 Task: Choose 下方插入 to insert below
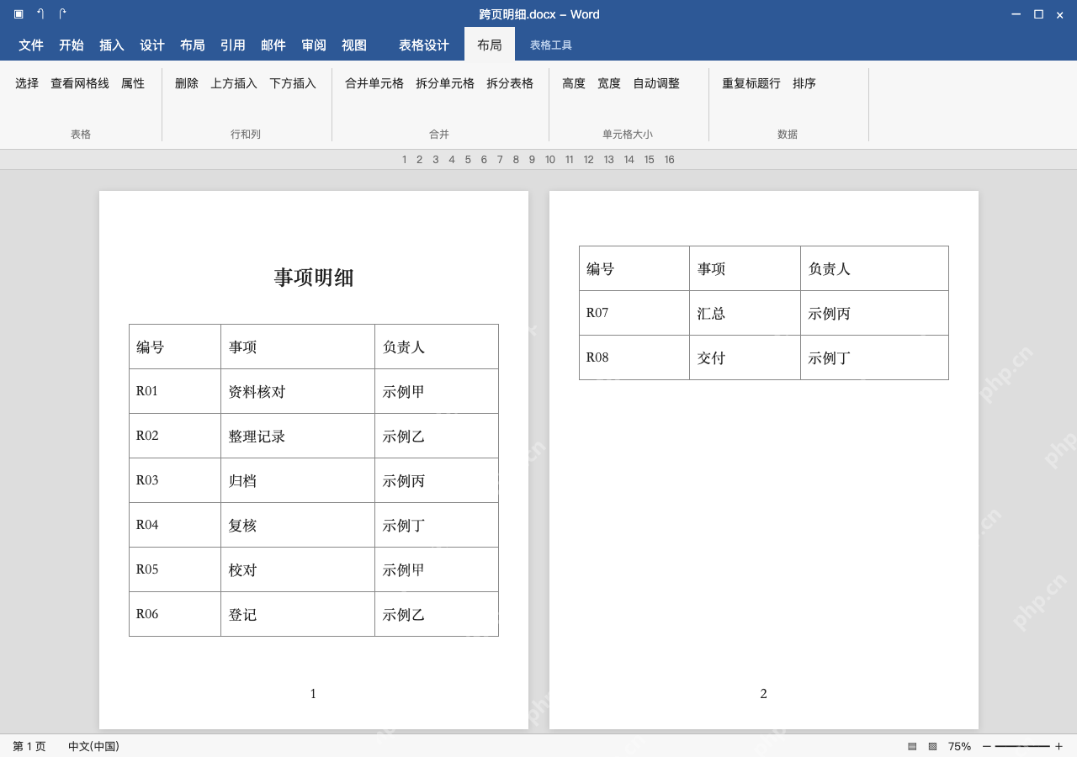tap(293, 83)
